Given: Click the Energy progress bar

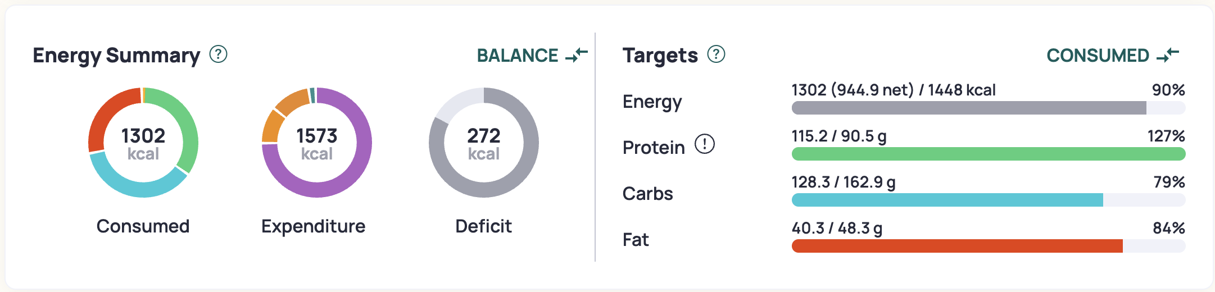Looking at the screenshot, I should click(989, 108).
